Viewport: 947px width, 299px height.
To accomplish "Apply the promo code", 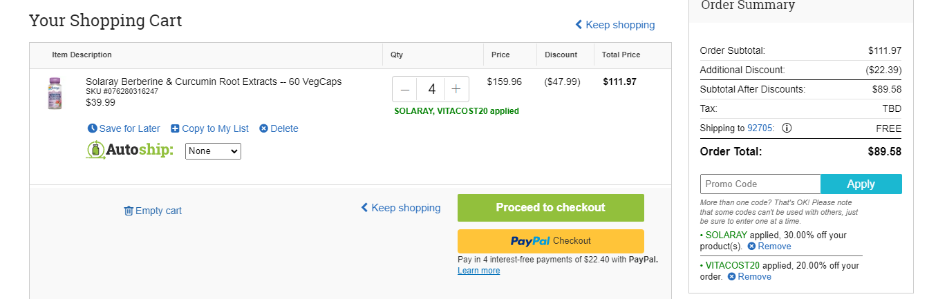I will [x=861, y=184].
